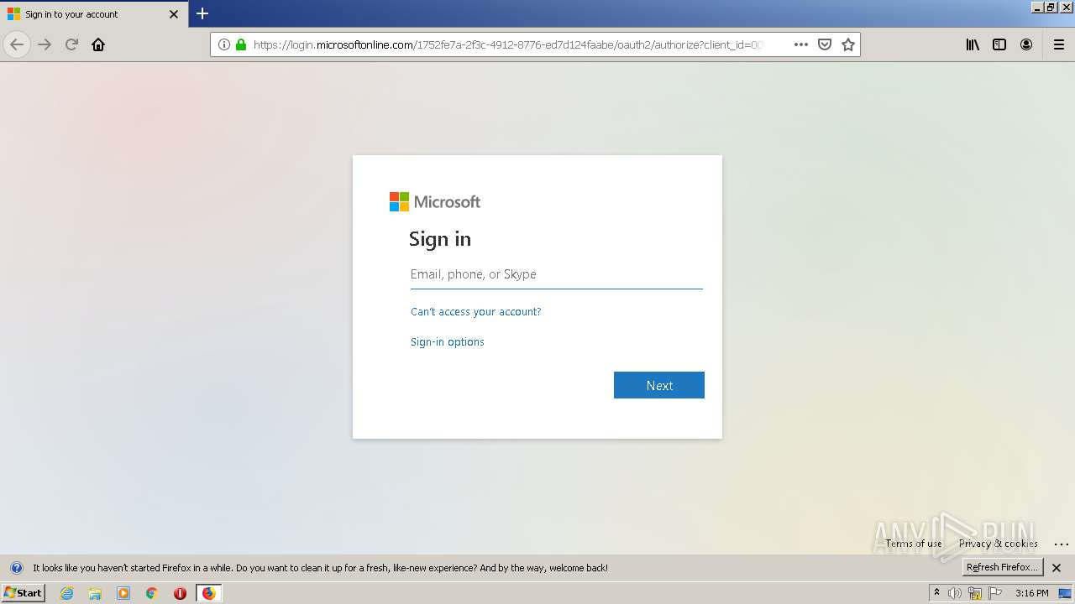
Task: Close the Sign in to your account tab
Action: [174, 14]
